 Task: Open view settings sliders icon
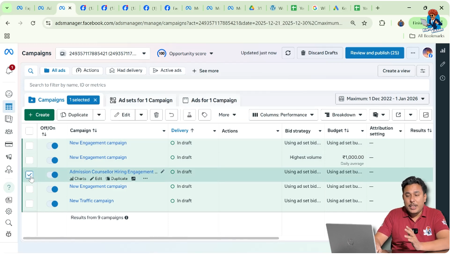(423, 71)
